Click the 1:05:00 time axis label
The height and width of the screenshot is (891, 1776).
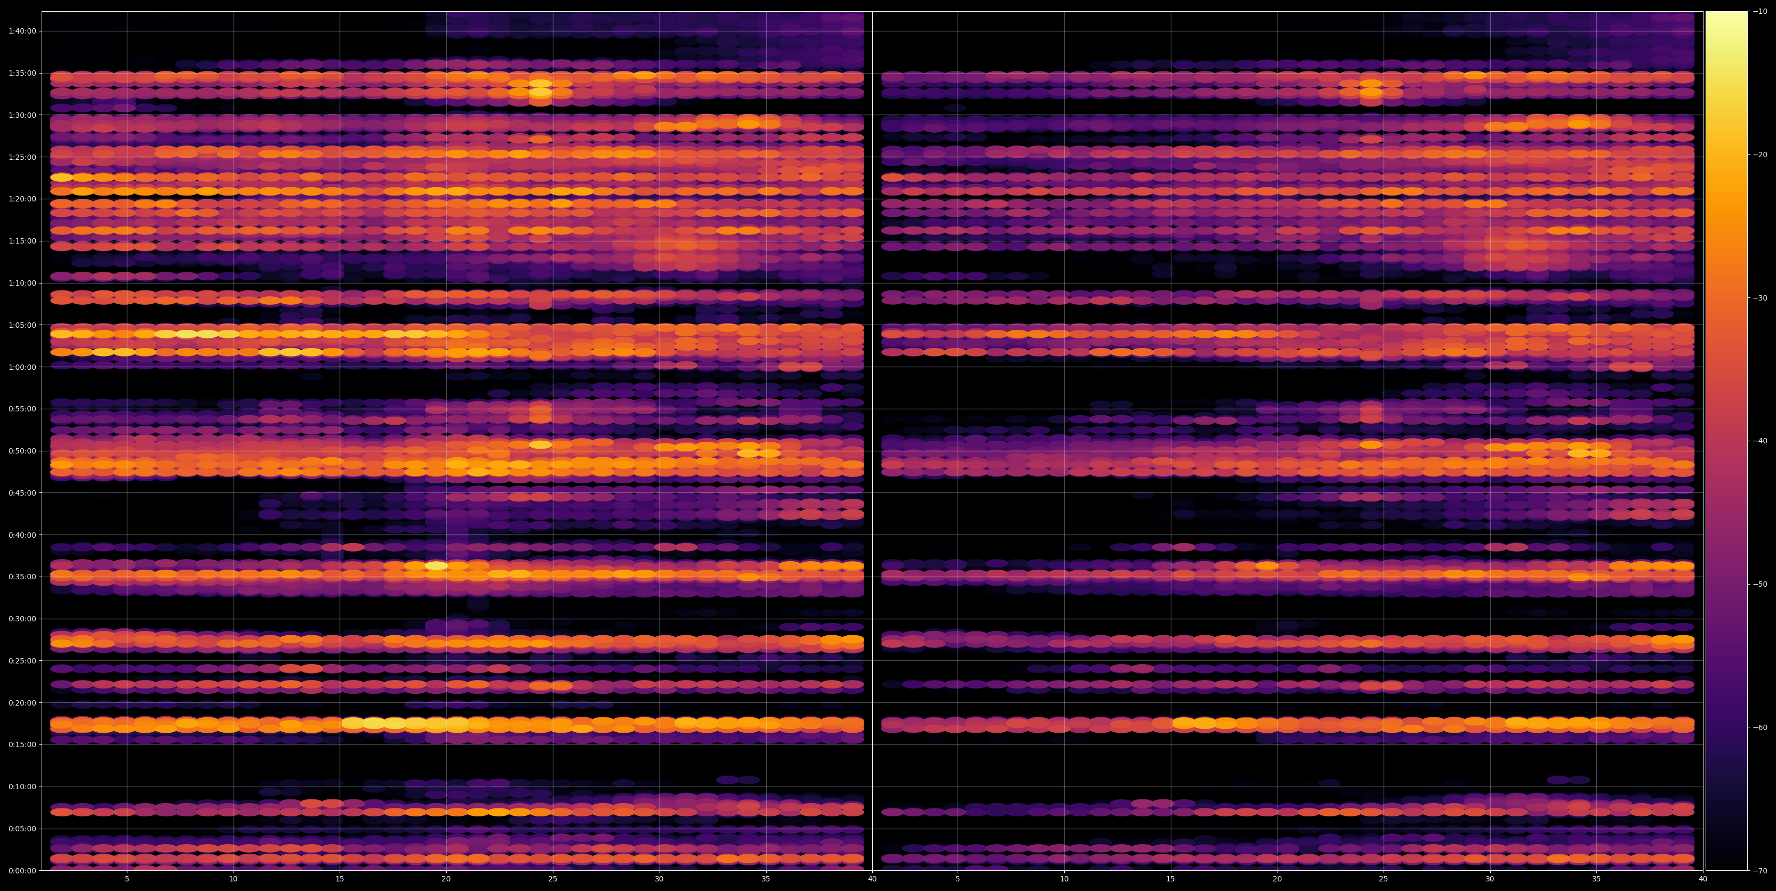pyautogui.click(x=22, y=325)
